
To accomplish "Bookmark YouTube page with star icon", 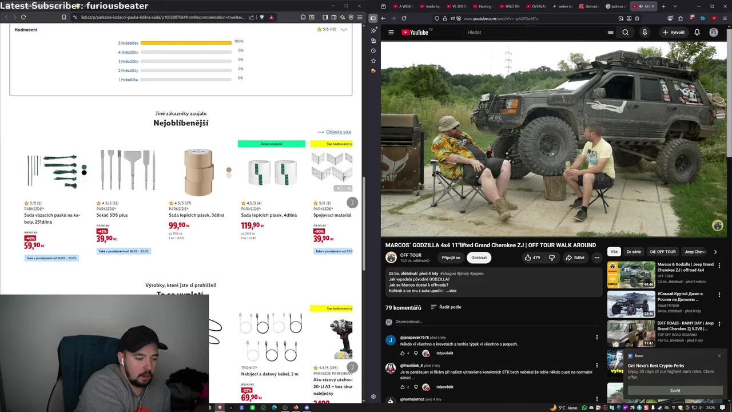I will point(636,18).
